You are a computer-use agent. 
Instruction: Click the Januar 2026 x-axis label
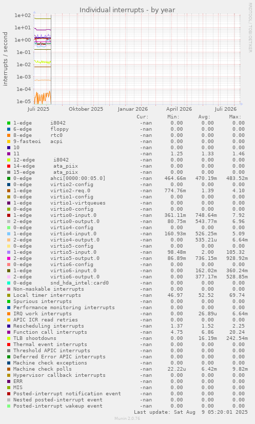pos(133,109)
